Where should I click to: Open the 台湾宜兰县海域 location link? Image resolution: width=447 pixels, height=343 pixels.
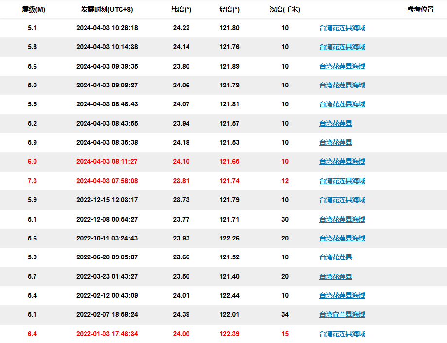point(342,315)
